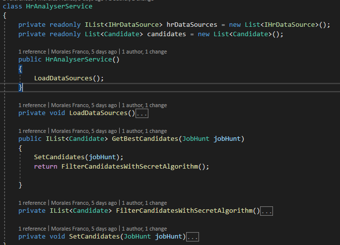Click the GetBestCandidates method name
The height and width of the screenshot is (245, 340).
[145, 139]
